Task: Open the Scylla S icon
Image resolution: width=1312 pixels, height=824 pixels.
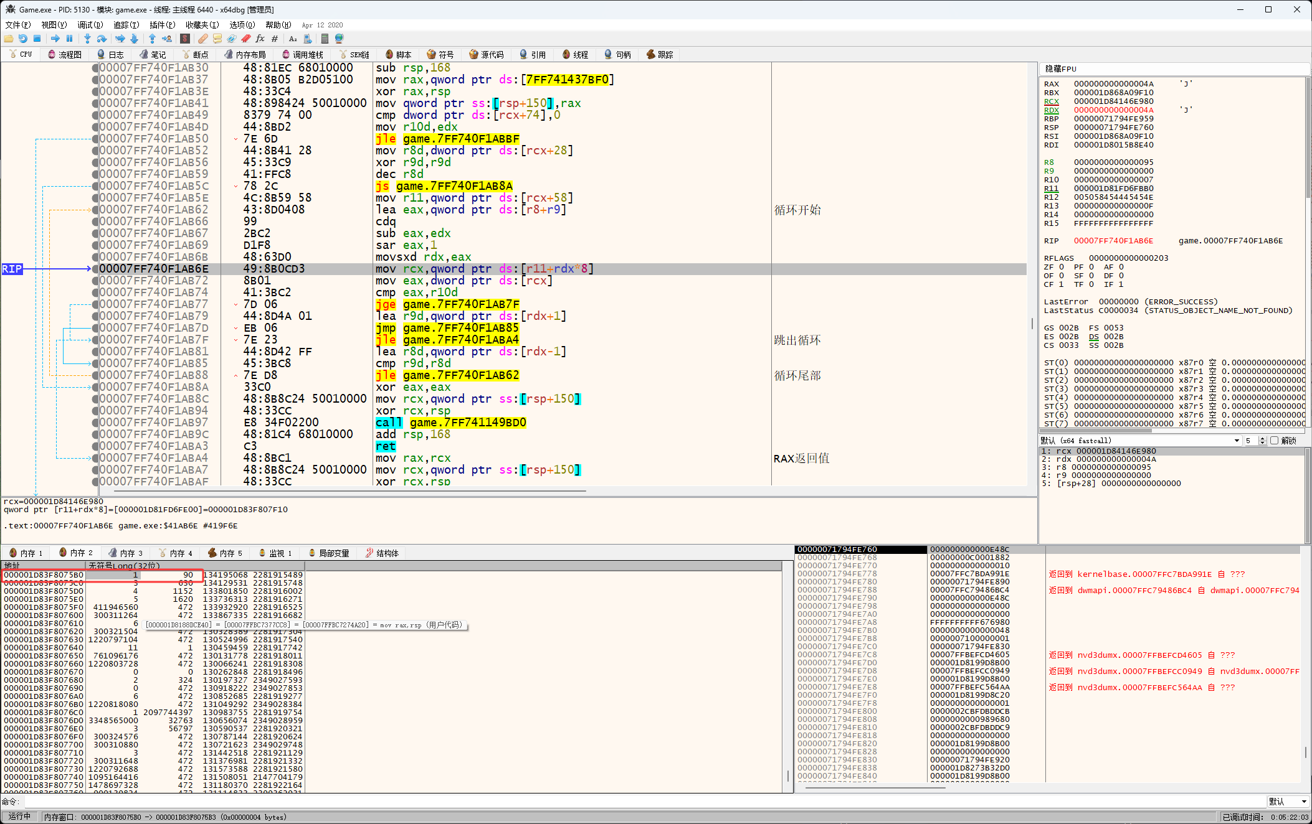Action: pyautogui.click(x=185, y=39)
